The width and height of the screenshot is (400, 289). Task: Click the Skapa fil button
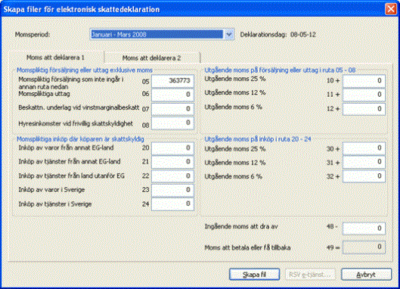pyautogui.click(x=254, y=275)
